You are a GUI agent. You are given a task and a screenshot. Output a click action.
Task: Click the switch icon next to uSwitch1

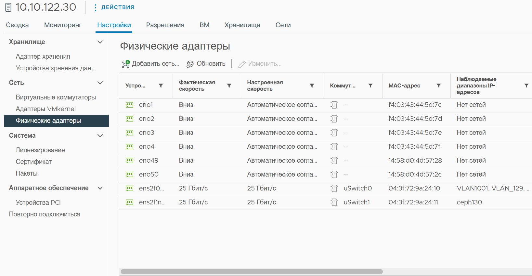334,202
